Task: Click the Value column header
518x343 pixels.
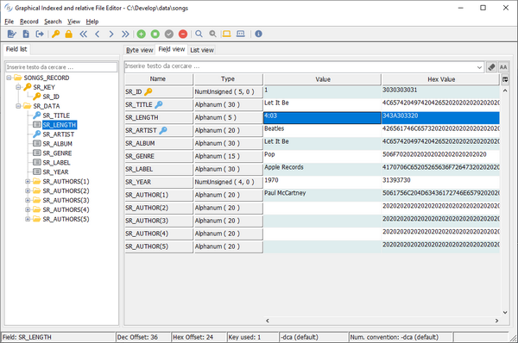Action: (322, 79)
